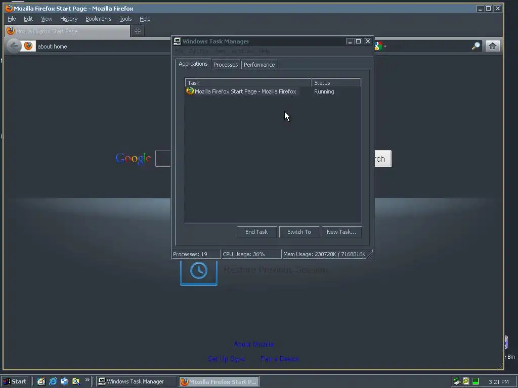
Task: Sort by the Status column header
Action: [336, 83]
